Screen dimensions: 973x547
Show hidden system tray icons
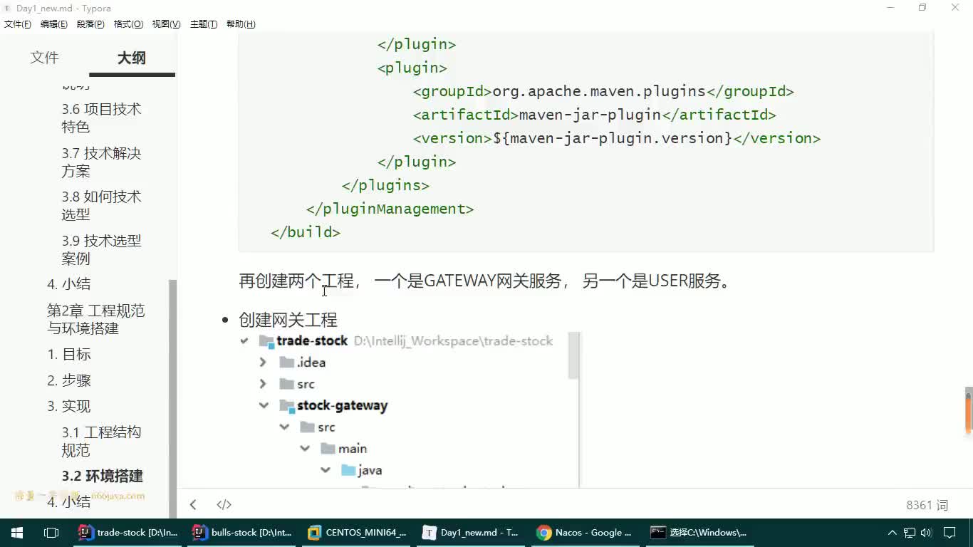[892, 533]
